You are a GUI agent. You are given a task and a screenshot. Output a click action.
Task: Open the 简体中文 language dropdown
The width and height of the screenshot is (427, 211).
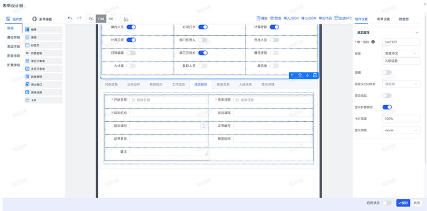(401, 53)
